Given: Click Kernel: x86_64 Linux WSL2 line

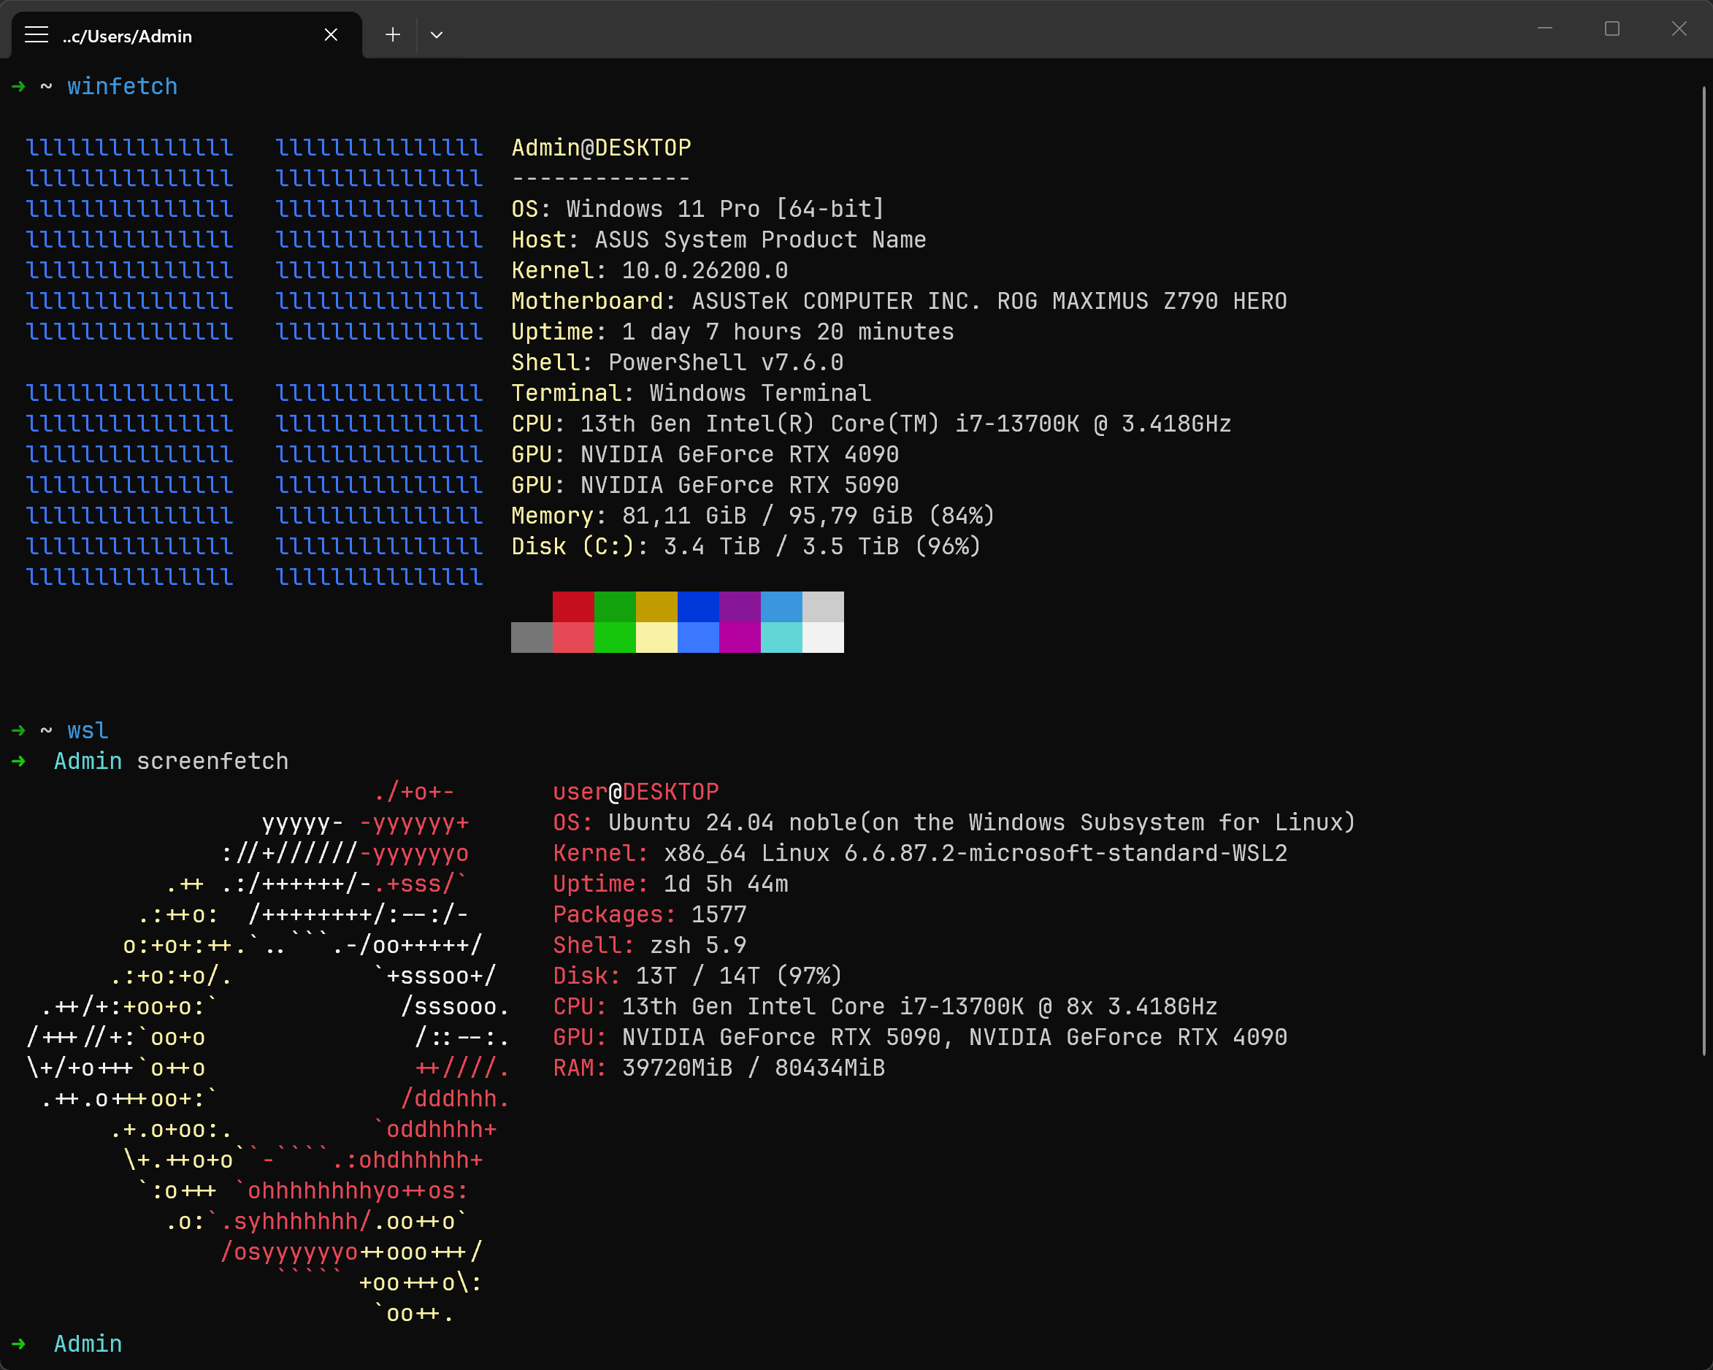Looking at the screenshot, I should click(x=920, y=854).
